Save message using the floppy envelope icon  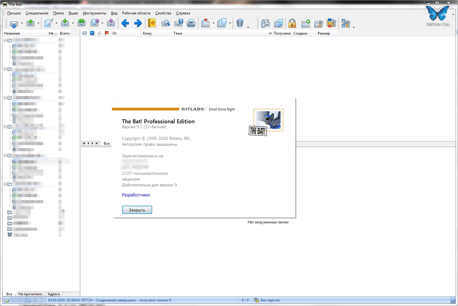(178, 23)
